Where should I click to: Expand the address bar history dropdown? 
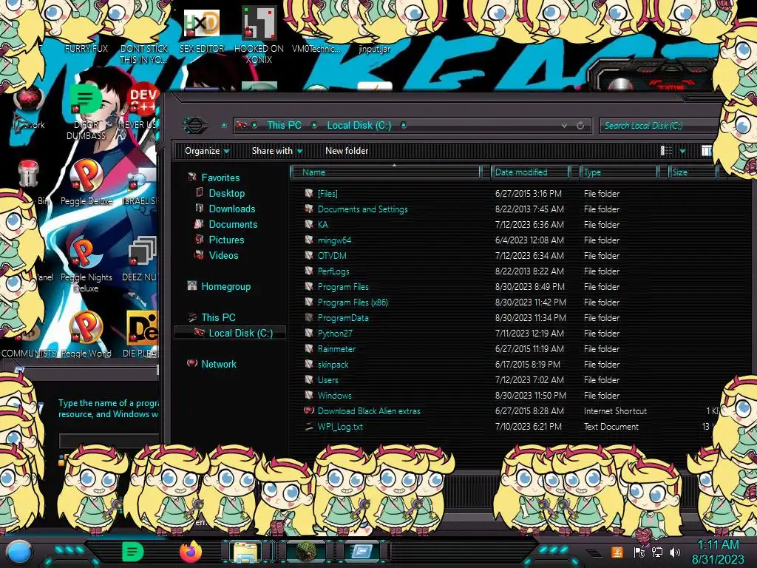pyautogui.click(x=564, y=126)
